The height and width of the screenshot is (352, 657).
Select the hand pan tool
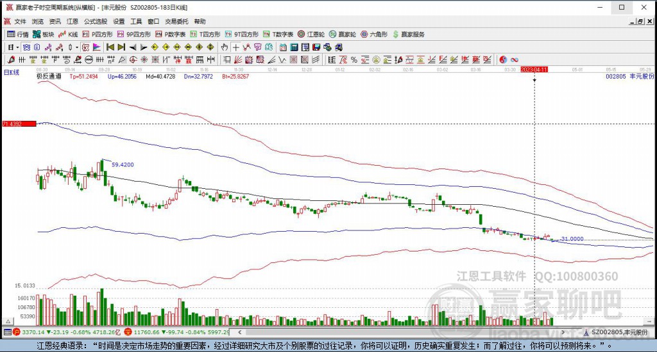click(224, 47)
